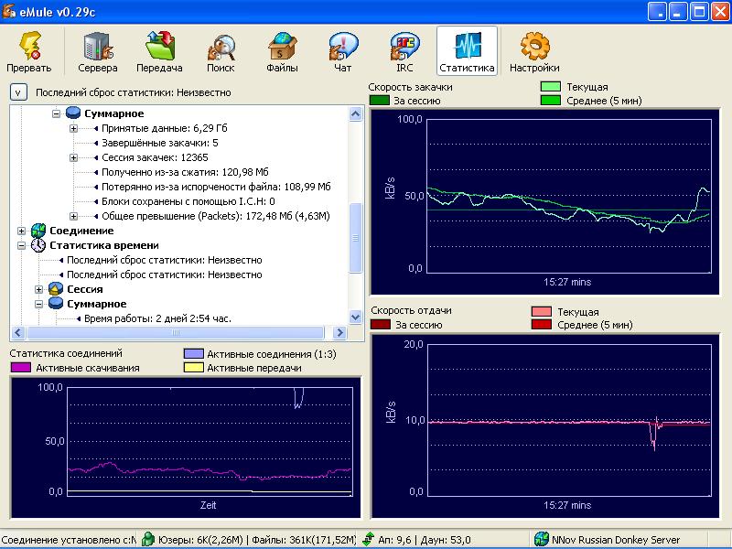Select Полученно из-за сжатия: 120,98 Мб row
This screenshot has width=732, height=549.
point(185,172)
